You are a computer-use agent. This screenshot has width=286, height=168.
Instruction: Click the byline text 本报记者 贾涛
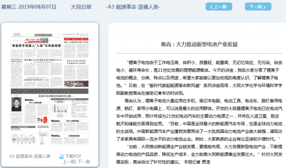197,162
